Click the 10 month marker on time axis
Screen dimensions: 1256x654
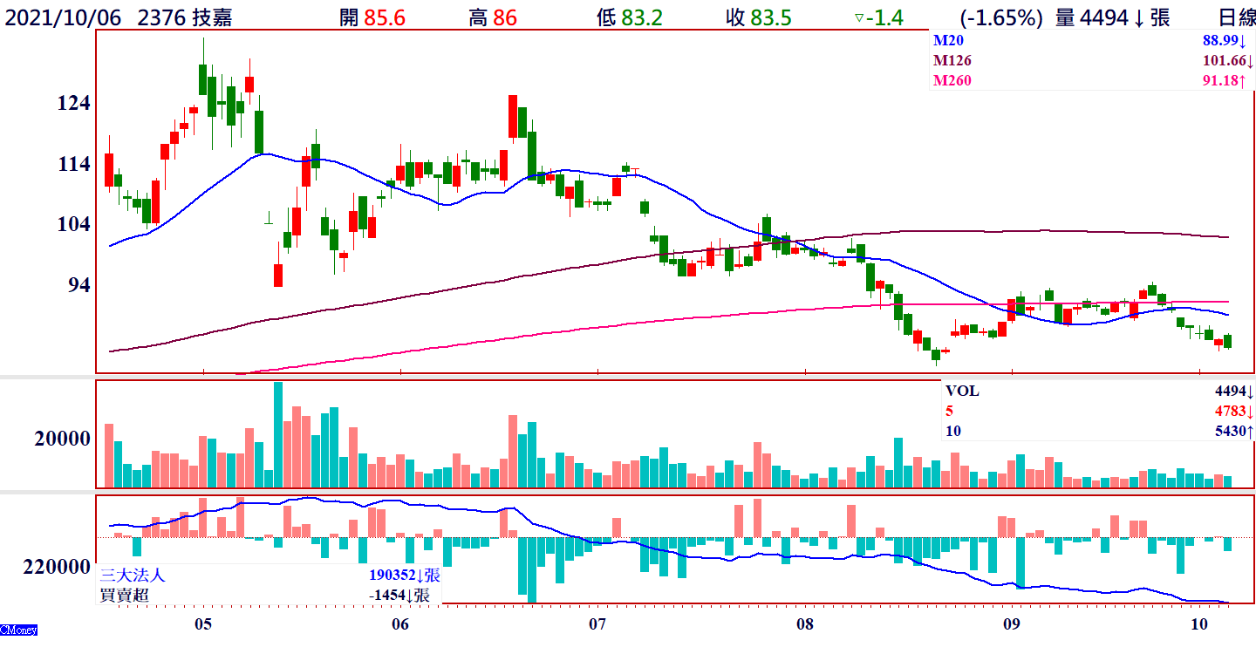[1199, 624]
